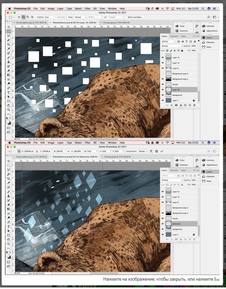Switch to SleepingBear.jpg tab in upper window
This screenshot has height=289, width=226.
31,22
